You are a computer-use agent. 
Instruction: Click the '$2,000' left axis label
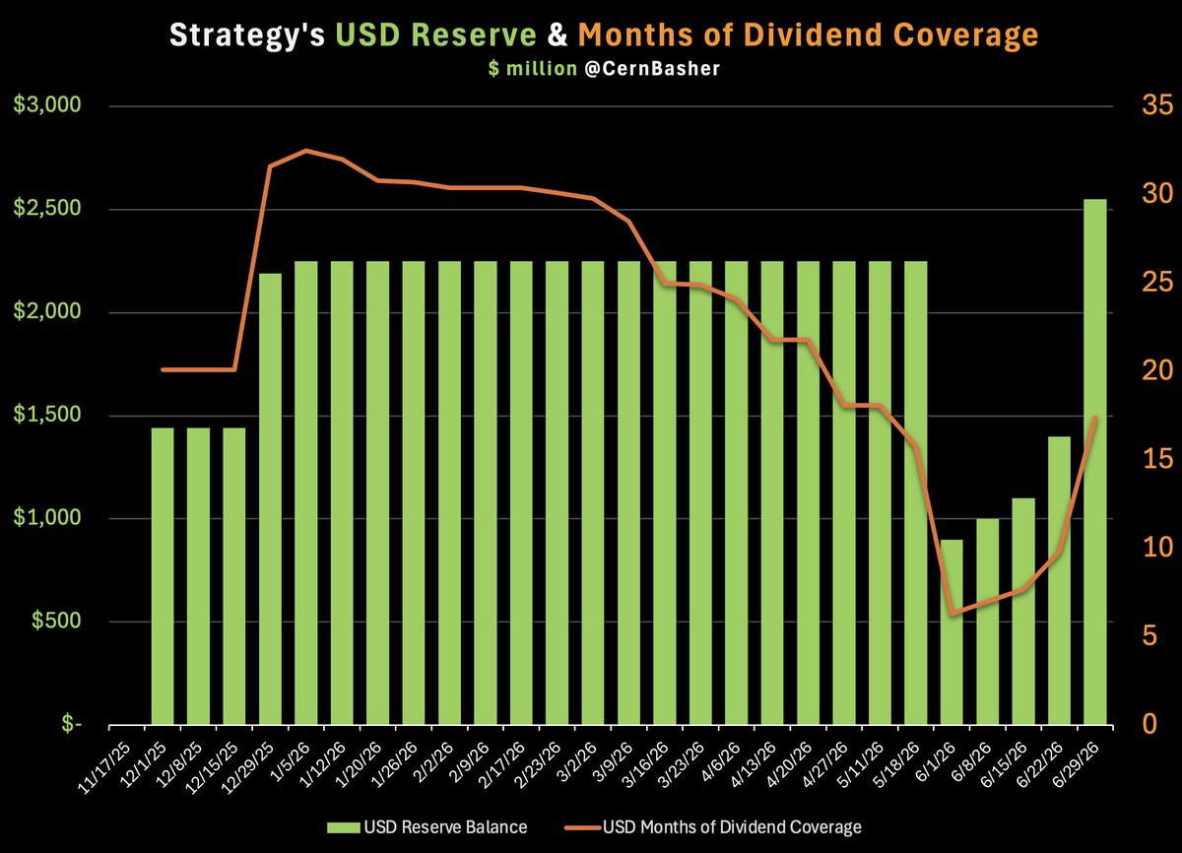(x=48, y=312)
